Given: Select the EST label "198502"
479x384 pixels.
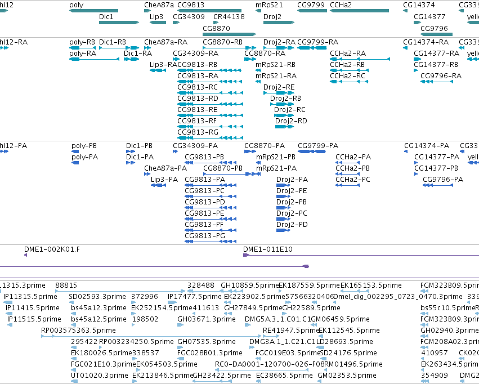Looking at the screenshot, I should (x=145, y=319).
